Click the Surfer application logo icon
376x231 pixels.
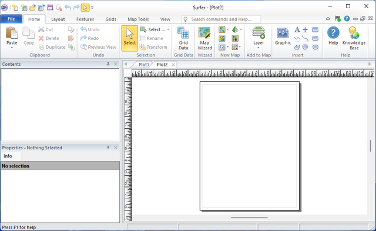[x=5, y=8]
